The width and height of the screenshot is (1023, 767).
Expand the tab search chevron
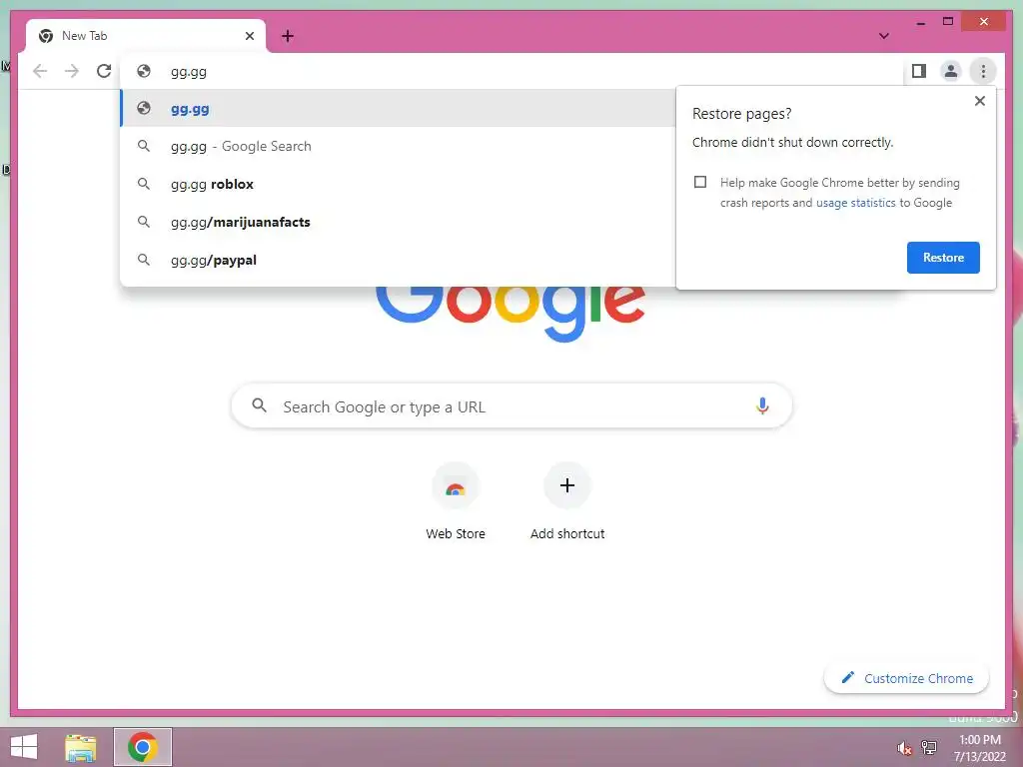(x=883, y=36)
